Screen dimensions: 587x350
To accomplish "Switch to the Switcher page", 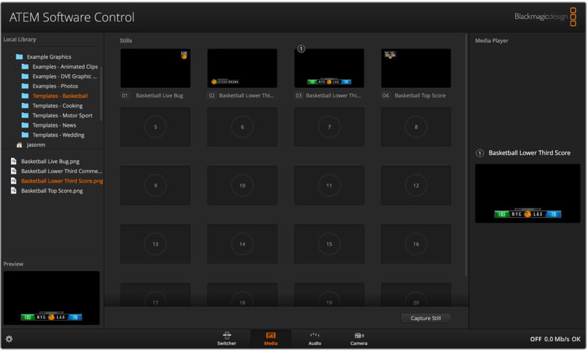I will pyautogui.click(x=227, y=338).
